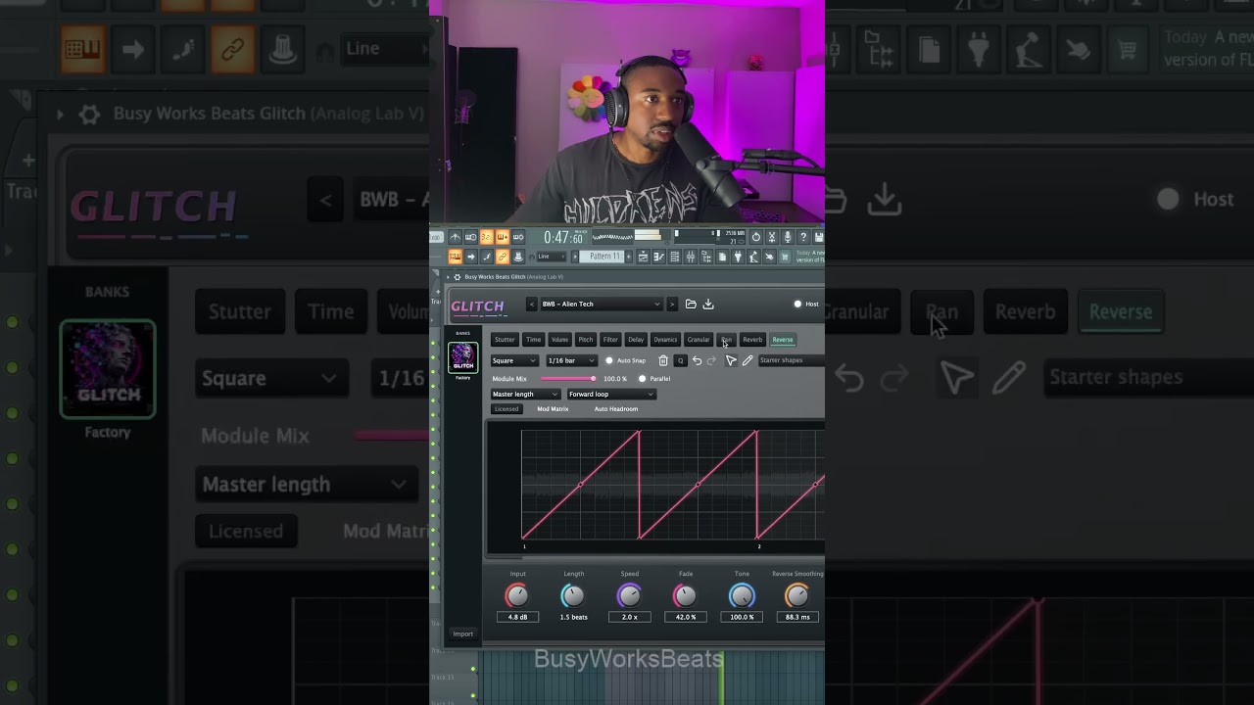Toggle the Host sync switch
The height and width of the screenshot is (705, 1254).
point(797,305)
